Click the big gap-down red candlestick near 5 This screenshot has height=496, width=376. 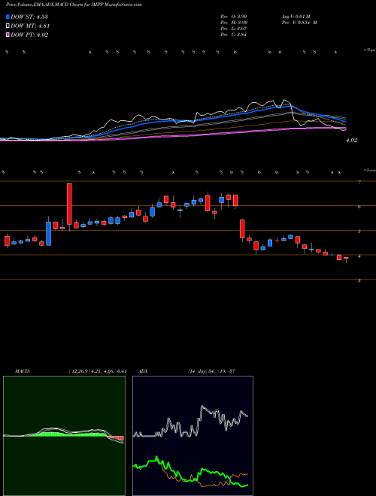(242, 228)
